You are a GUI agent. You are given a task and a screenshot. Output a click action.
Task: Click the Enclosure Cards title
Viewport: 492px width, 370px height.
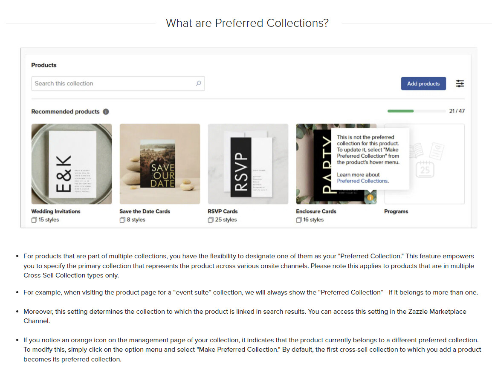pyautogui.click(x=316, y=211)
